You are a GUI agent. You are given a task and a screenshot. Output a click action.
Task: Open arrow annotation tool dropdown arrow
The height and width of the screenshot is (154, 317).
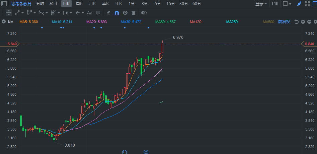[x=83, y=13]
